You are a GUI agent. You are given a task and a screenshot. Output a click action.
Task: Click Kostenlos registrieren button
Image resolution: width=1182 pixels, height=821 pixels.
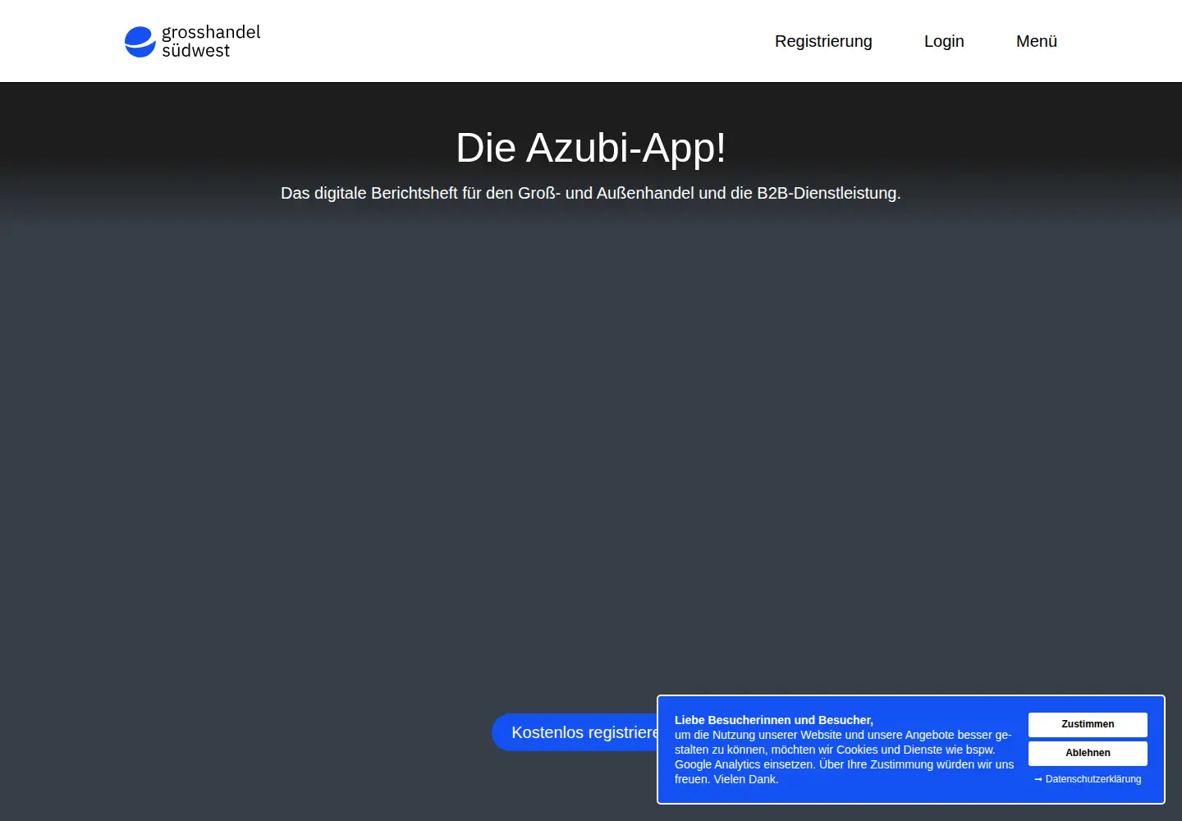tap(575, 732)
